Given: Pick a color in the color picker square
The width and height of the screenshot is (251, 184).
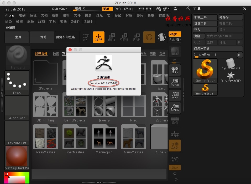Looking at the screenshot, I should (x=17, y=178).
